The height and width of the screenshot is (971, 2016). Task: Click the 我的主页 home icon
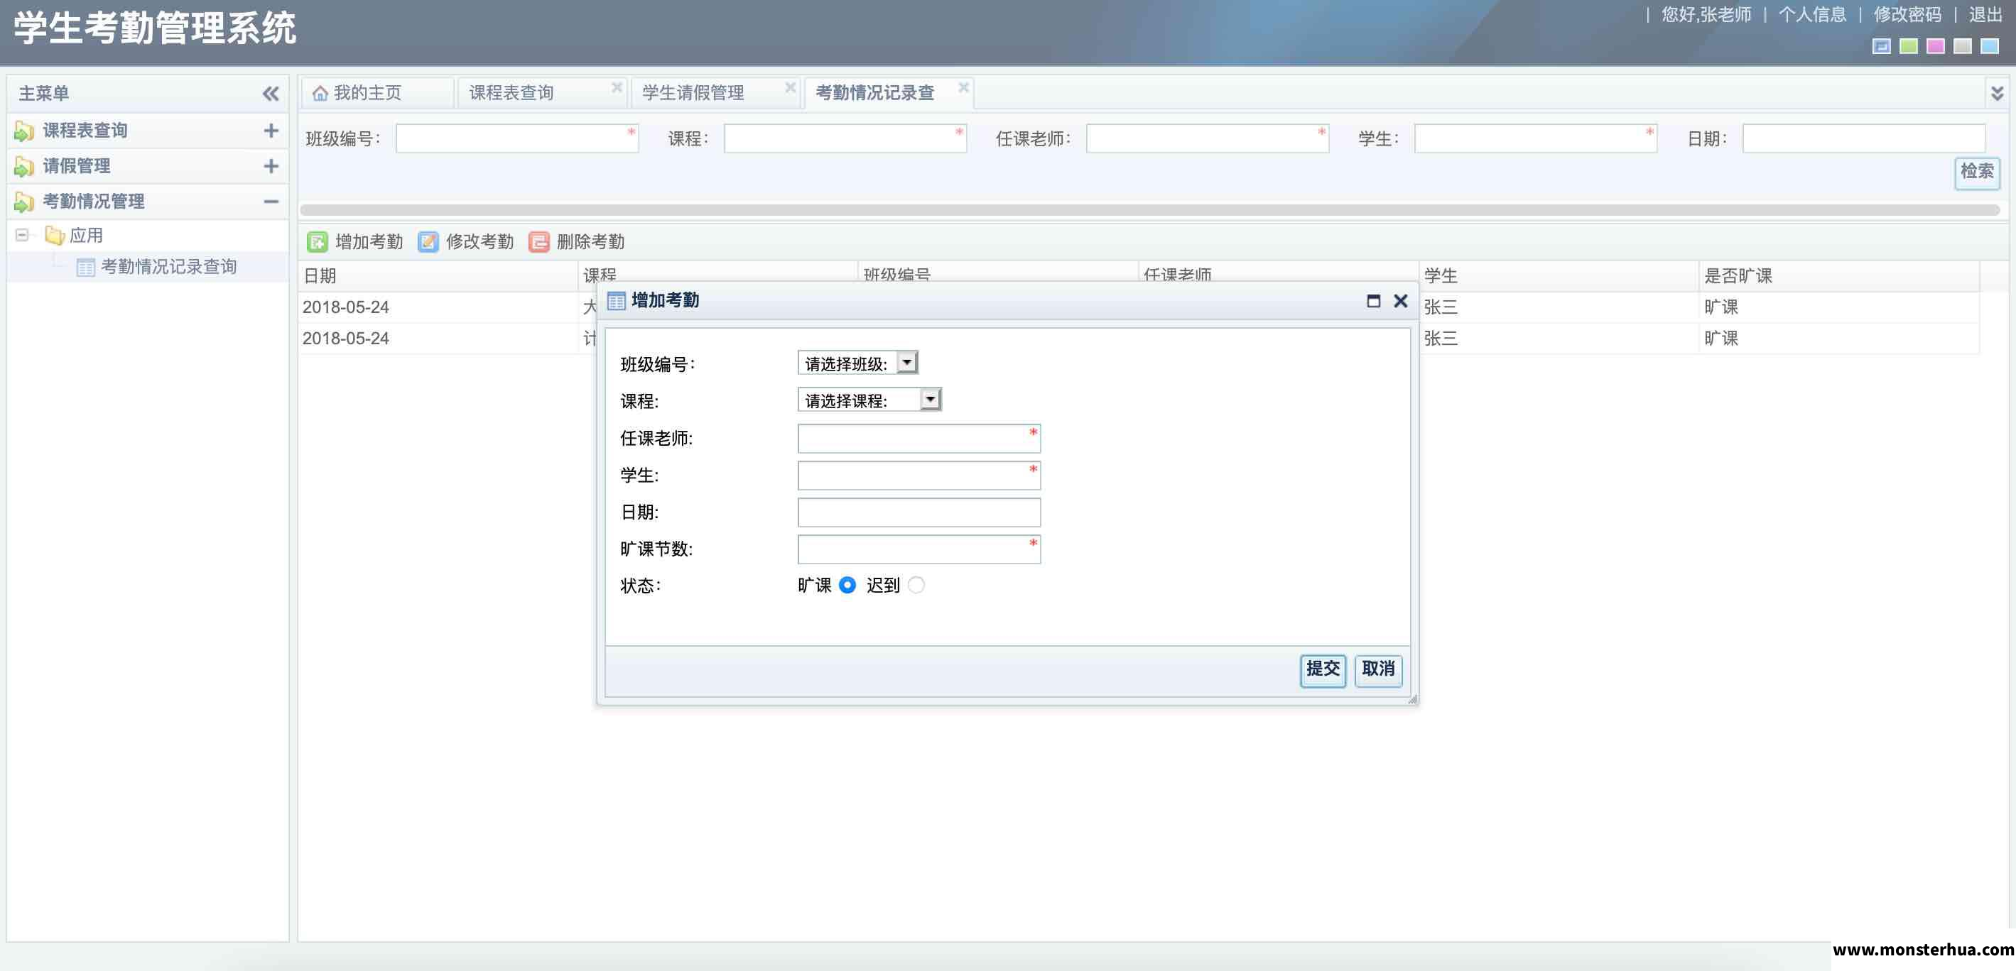coord(320,93)
